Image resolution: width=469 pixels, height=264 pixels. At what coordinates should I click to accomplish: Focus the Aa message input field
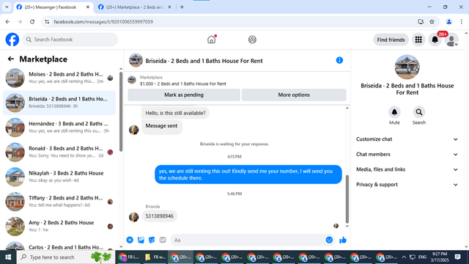(x=248, y=240)
